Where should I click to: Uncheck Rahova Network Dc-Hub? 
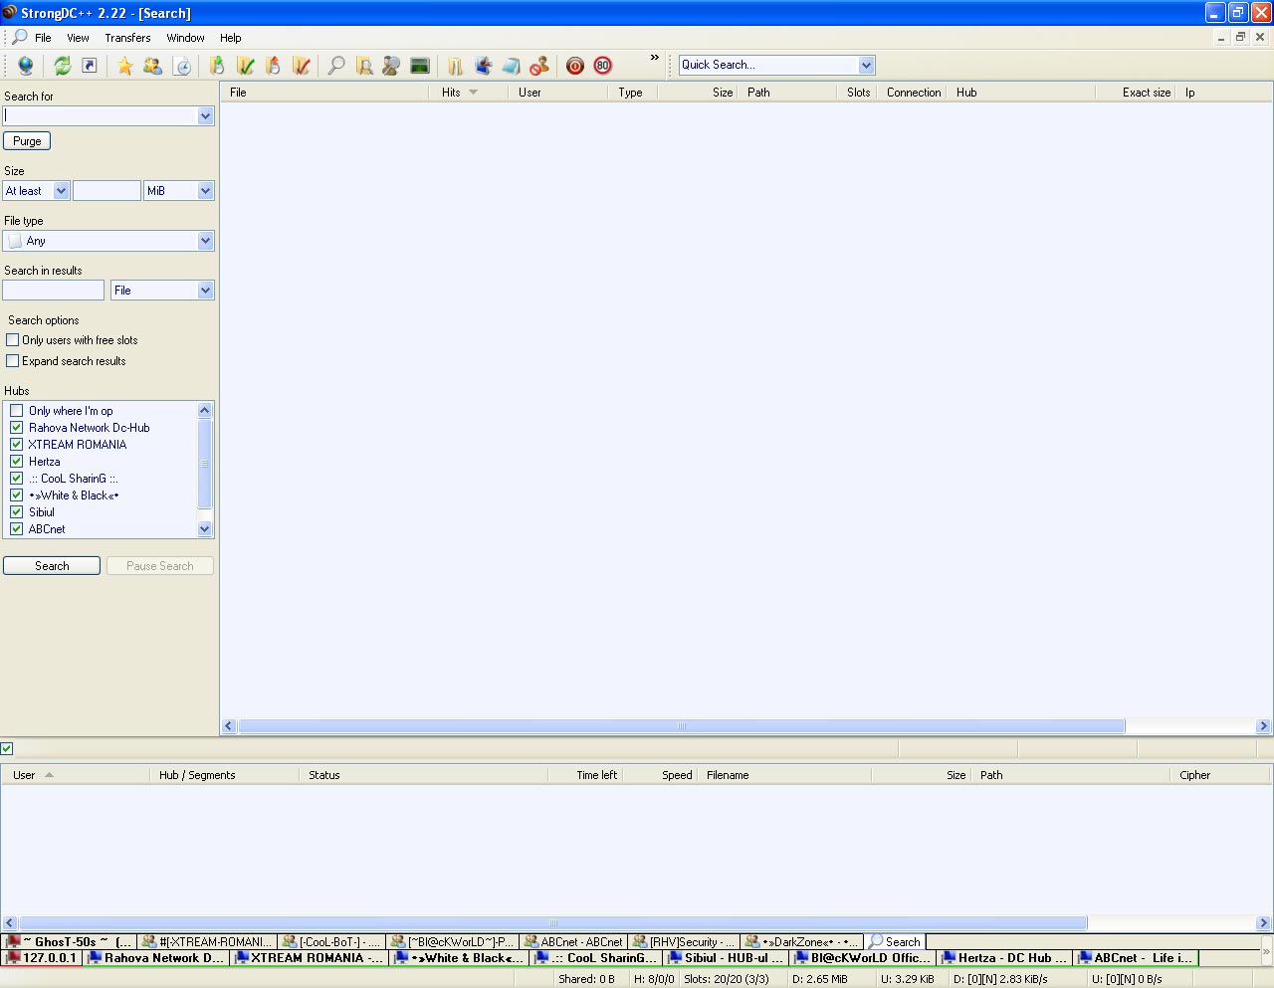(17, 428)
